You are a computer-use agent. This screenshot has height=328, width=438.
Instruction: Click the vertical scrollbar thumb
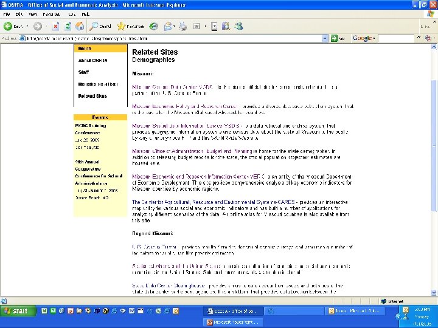pos(434,145)
